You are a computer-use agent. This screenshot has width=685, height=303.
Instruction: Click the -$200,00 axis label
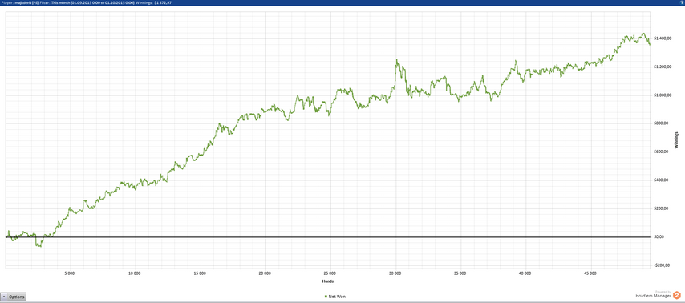click(663, 265)
